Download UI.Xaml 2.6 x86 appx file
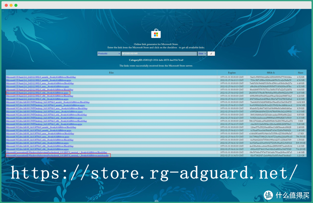 (37, 99)
